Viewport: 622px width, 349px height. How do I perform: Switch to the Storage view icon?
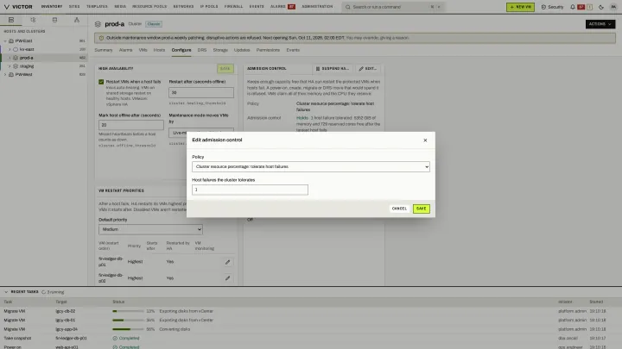(x=54, y=20)
